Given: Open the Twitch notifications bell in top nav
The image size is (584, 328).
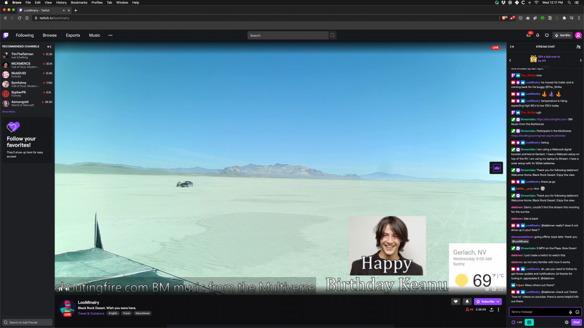Looking at the screenshot, I should point(538,35).
